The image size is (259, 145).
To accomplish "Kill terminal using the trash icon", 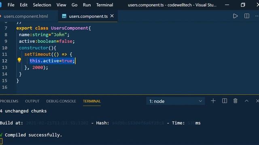I will click(236, 101).
